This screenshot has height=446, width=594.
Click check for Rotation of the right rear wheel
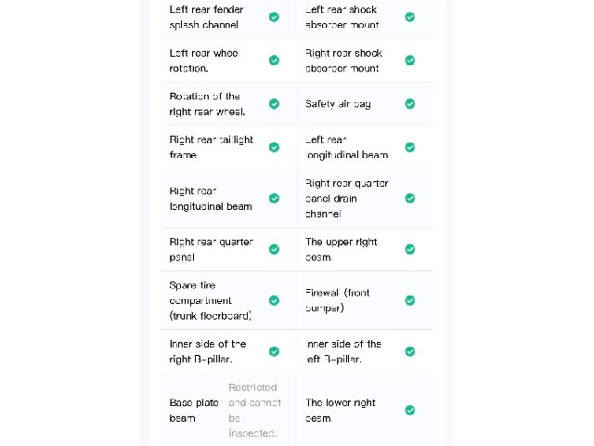coord(274,103)
